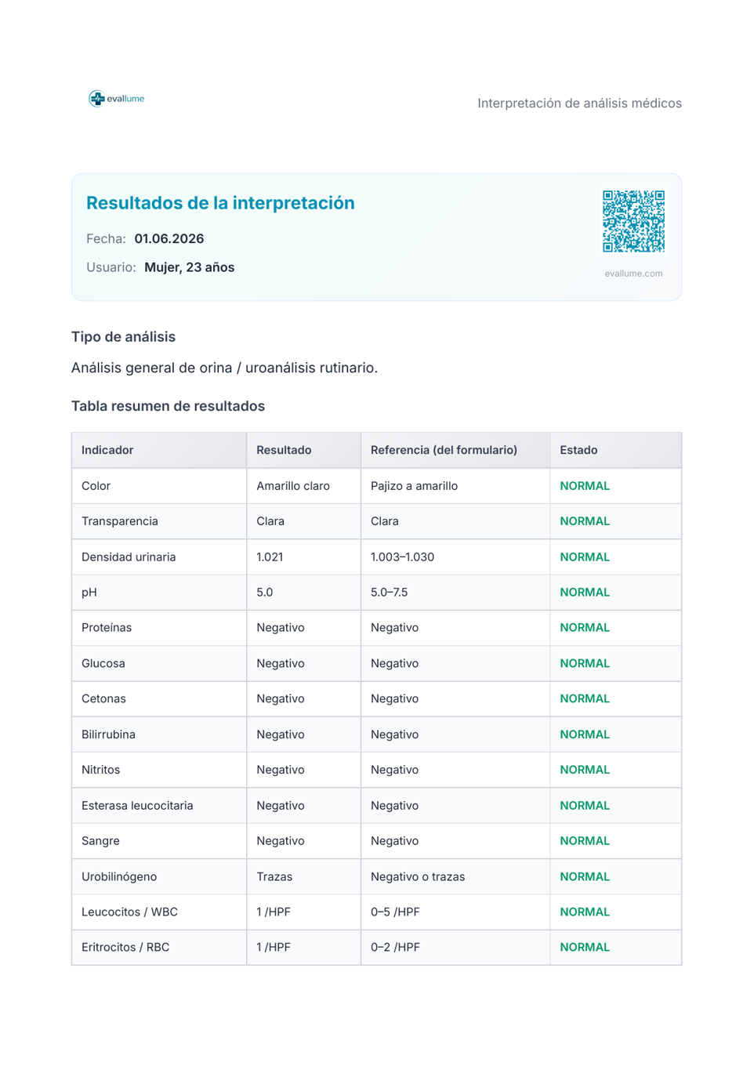The image size is (754, 1066).
Task: Click the NORMAL status for Sangre row
Action: pyautogui.click(x=585, y=841)
